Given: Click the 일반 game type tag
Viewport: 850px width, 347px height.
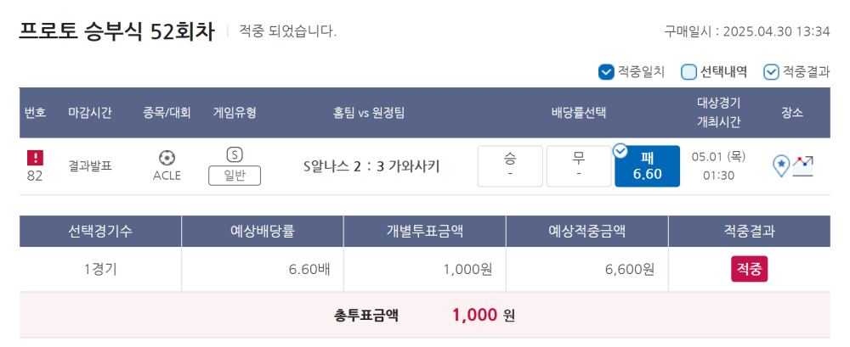Looking at the screenshot, I should click(x=235, y=176).
